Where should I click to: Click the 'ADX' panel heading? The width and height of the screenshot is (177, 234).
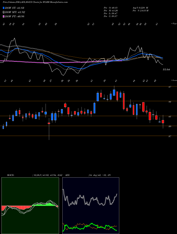[x=68, y=175]
